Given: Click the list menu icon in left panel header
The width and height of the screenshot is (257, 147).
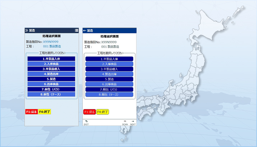Looking at the screenshot, I should click(x=77, y=30).
